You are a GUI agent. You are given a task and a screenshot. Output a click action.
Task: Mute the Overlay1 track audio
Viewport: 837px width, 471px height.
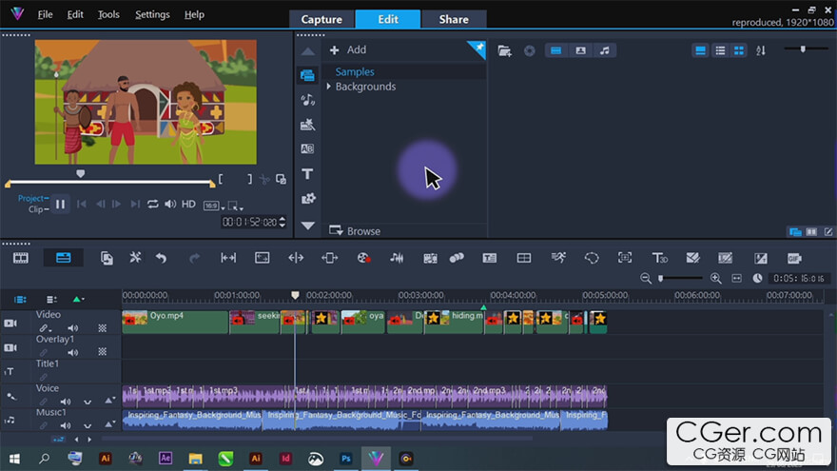click(72, 352)
